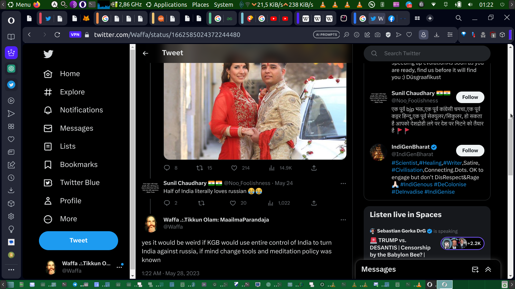View the 1,022 views analytics on Sunil's reply
Image resolution: width=515 pixels, height=289 pixels.
point(279,203)
